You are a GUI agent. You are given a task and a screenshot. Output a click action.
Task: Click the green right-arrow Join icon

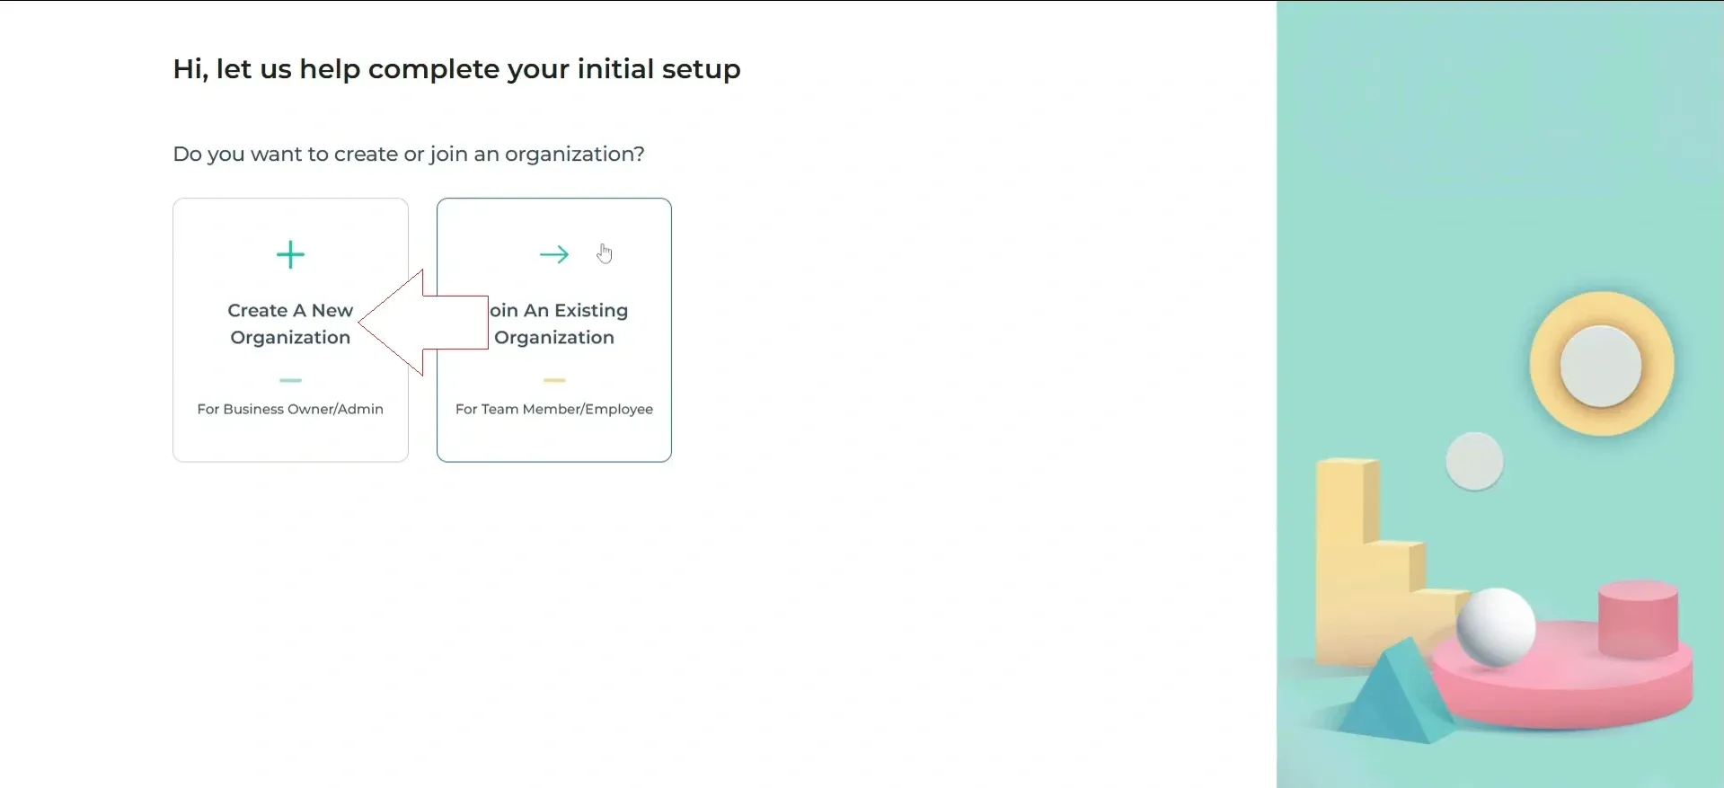(553, 255)
